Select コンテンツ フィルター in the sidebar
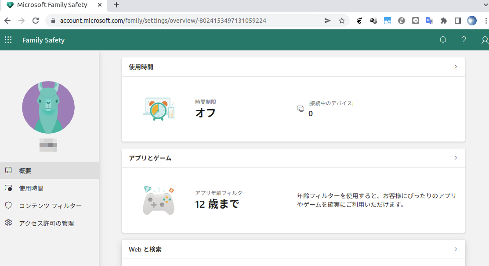 click(x=49, y=206)
